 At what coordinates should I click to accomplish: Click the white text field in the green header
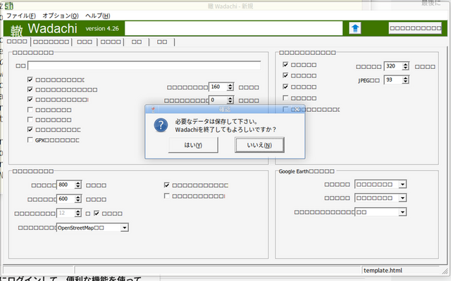(233, 28)
